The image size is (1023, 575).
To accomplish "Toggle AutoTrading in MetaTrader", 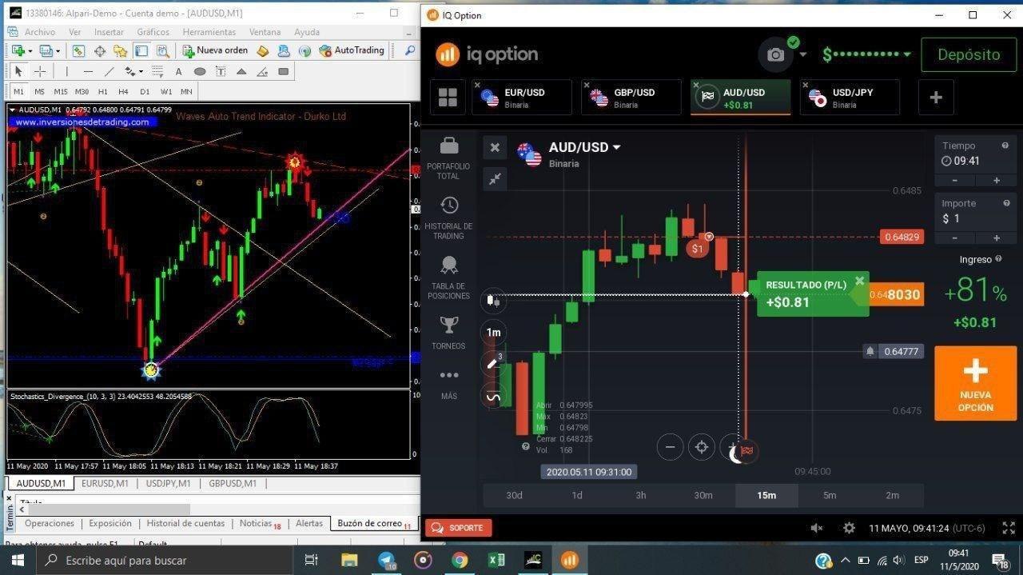I will [x=352, y=50].
